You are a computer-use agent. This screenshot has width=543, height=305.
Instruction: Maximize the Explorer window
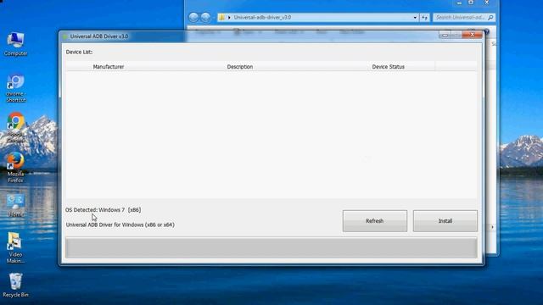tap(471, 3)
